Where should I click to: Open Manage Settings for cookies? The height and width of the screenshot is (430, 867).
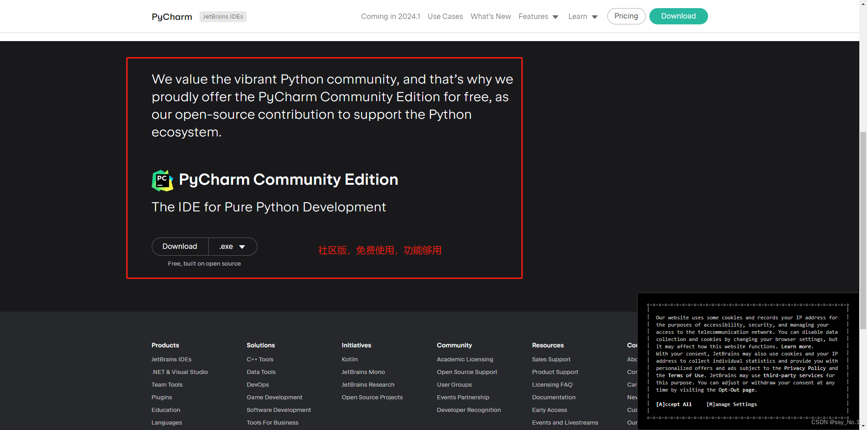click(x=732, y=404)
